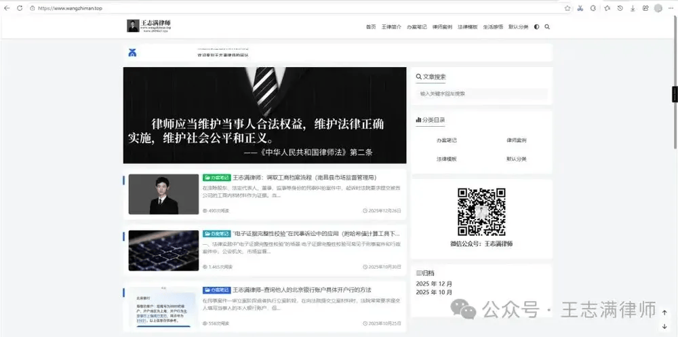Open the browser profile avatar

[x=658, y=8]
